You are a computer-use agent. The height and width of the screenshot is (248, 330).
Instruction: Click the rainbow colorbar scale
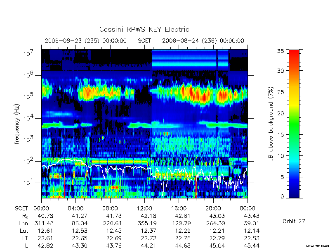point(294,124)
